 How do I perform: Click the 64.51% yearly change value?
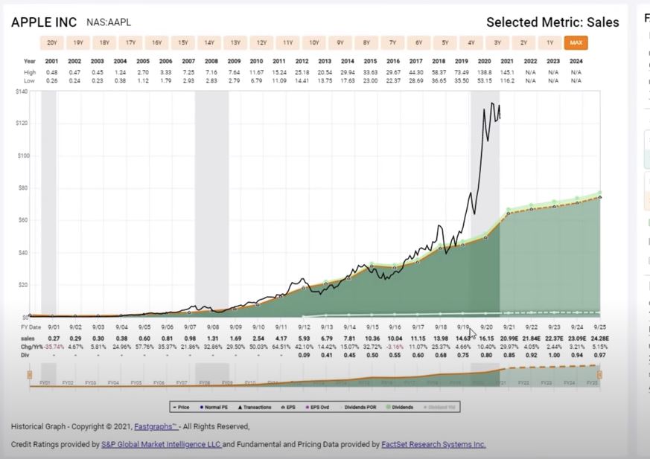[281, 347]
